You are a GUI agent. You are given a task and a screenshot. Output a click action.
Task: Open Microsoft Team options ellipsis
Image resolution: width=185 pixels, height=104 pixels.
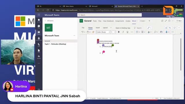coord(74,36)
